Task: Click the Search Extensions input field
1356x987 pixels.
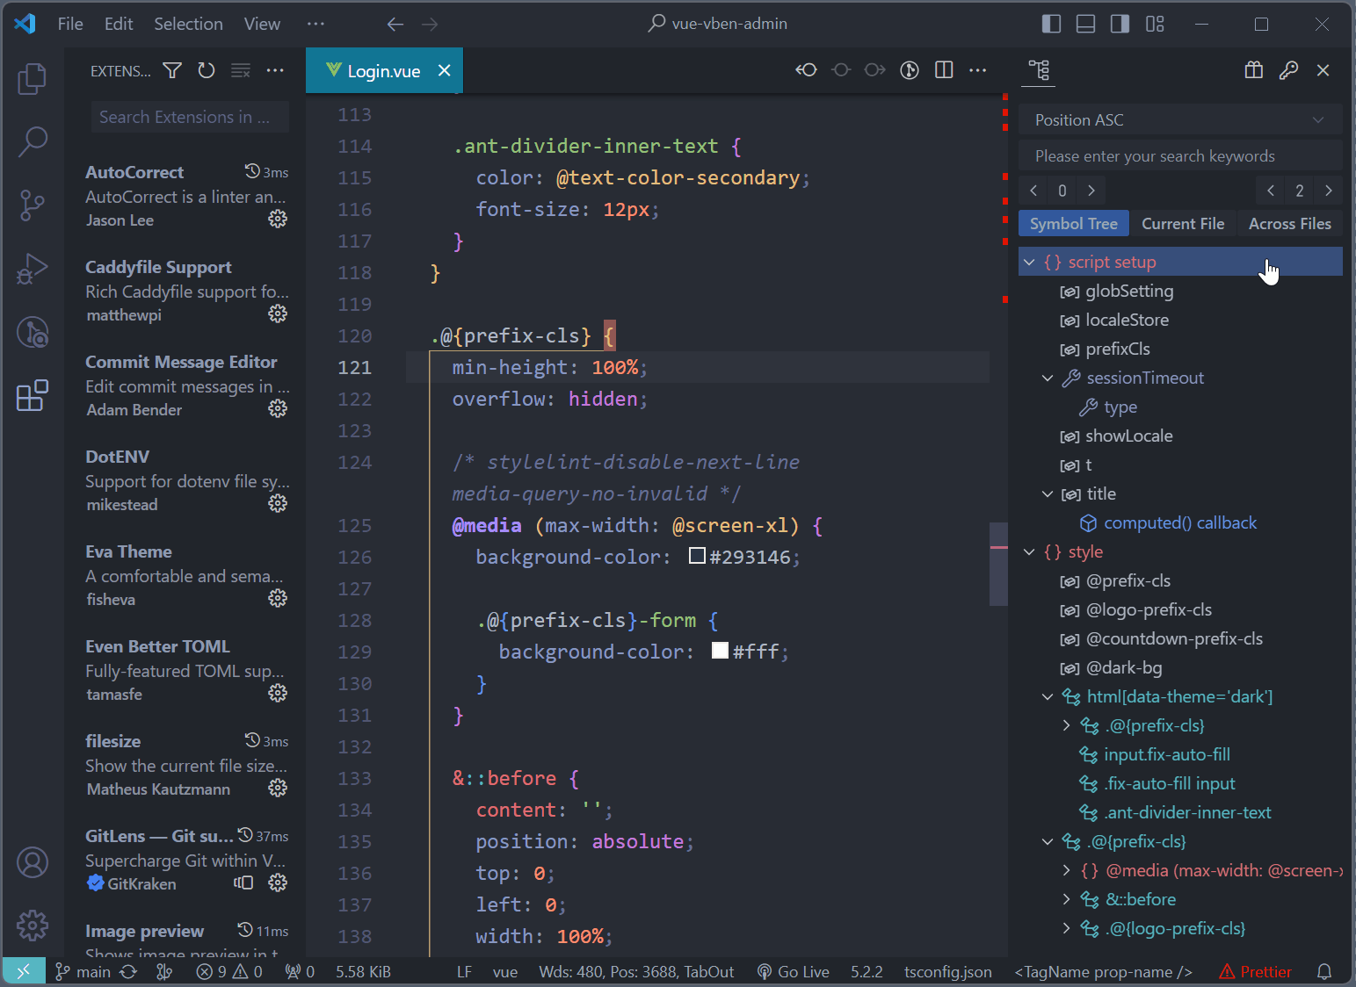Action: 190,117
